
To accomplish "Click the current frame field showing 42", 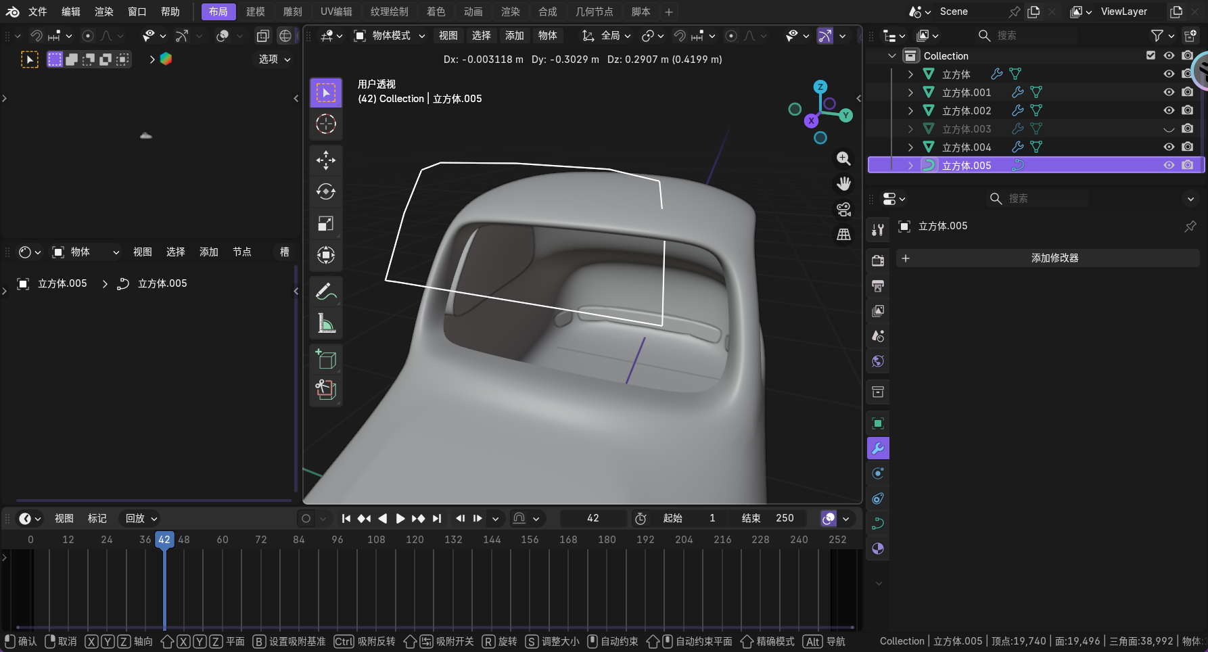I will (593, 518).
